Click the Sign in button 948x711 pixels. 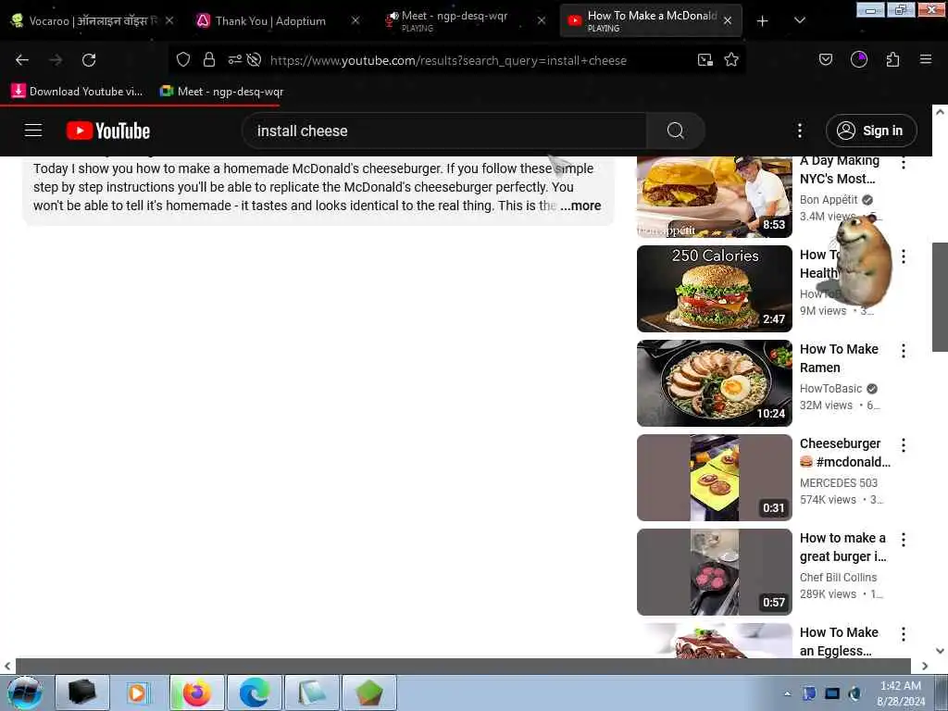(871, 131)
